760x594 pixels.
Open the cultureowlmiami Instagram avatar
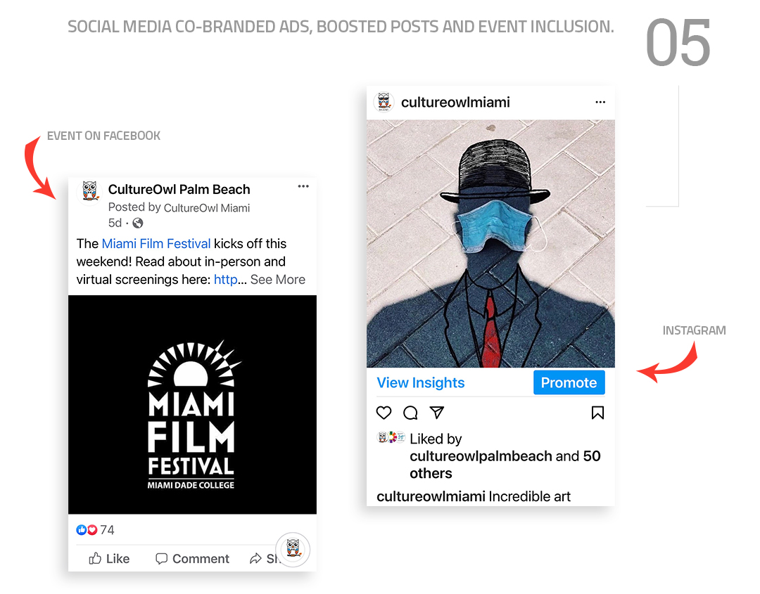coord(384,102)
